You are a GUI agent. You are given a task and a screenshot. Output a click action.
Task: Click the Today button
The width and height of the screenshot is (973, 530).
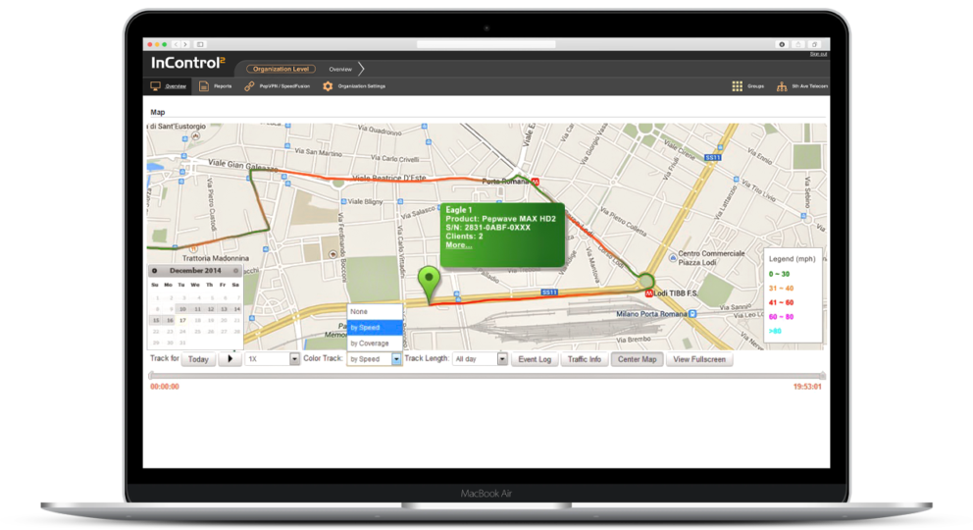click(x=198, y=359)
